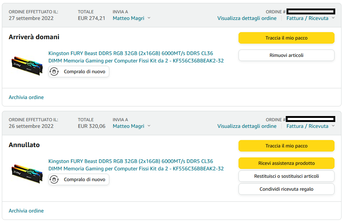
Task: Buy again in the Arriverà domani order
Action: [x=79, y=71]
